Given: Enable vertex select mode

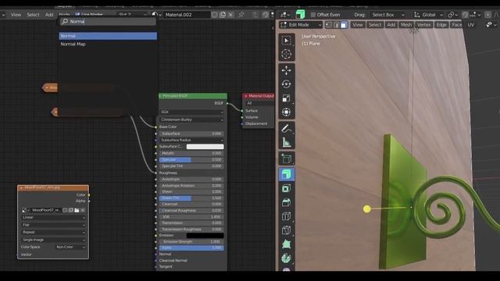Looking at the screenshot, I should click(x=328, y=25).
